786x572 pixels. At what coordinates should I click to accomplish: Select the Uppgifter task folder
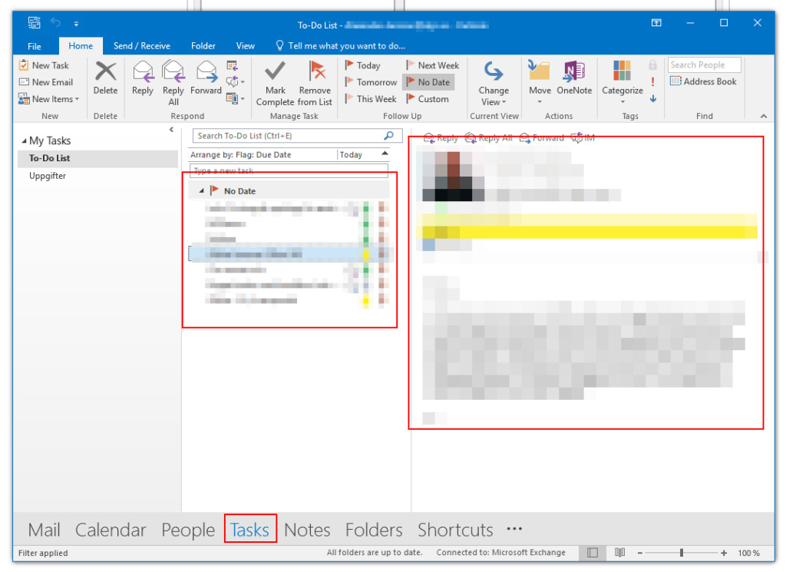(48, 176)
